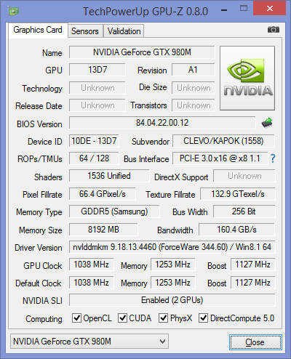This screenshot has width=291, height=359.
Task: Click the Texture Fillrate value 132.9 GTexel/s
Action: coord(238,194)
